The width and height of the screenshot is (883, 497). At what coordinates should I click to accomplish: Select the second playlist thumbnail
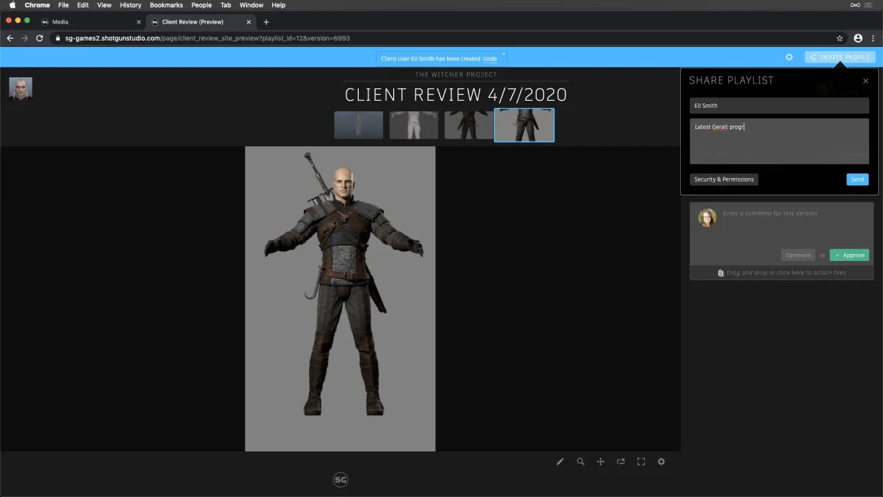pos(414,126)
